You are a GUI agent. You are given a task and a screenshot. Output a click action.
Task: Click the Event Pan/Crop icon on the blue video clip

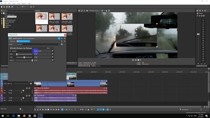point(102,81)
